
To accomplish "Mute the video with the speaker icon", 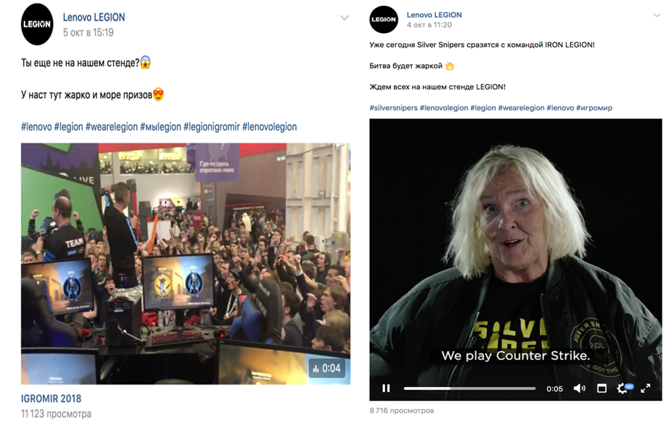I will (580, 388).
